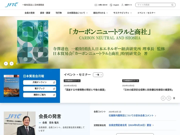Viewport: 180px width, 135px height.
Task: Pause the event seminar carousel
Action: point(174,98)
